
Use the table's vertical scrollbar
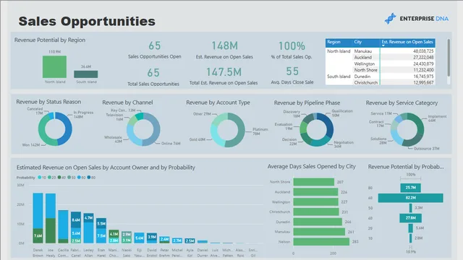(x=449, y=58)
